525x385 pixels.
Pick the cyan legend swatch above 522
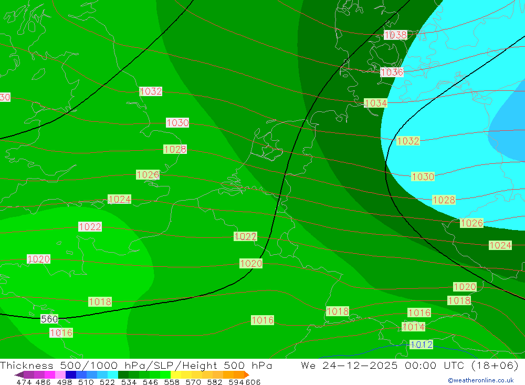click(x=113, y=374)
